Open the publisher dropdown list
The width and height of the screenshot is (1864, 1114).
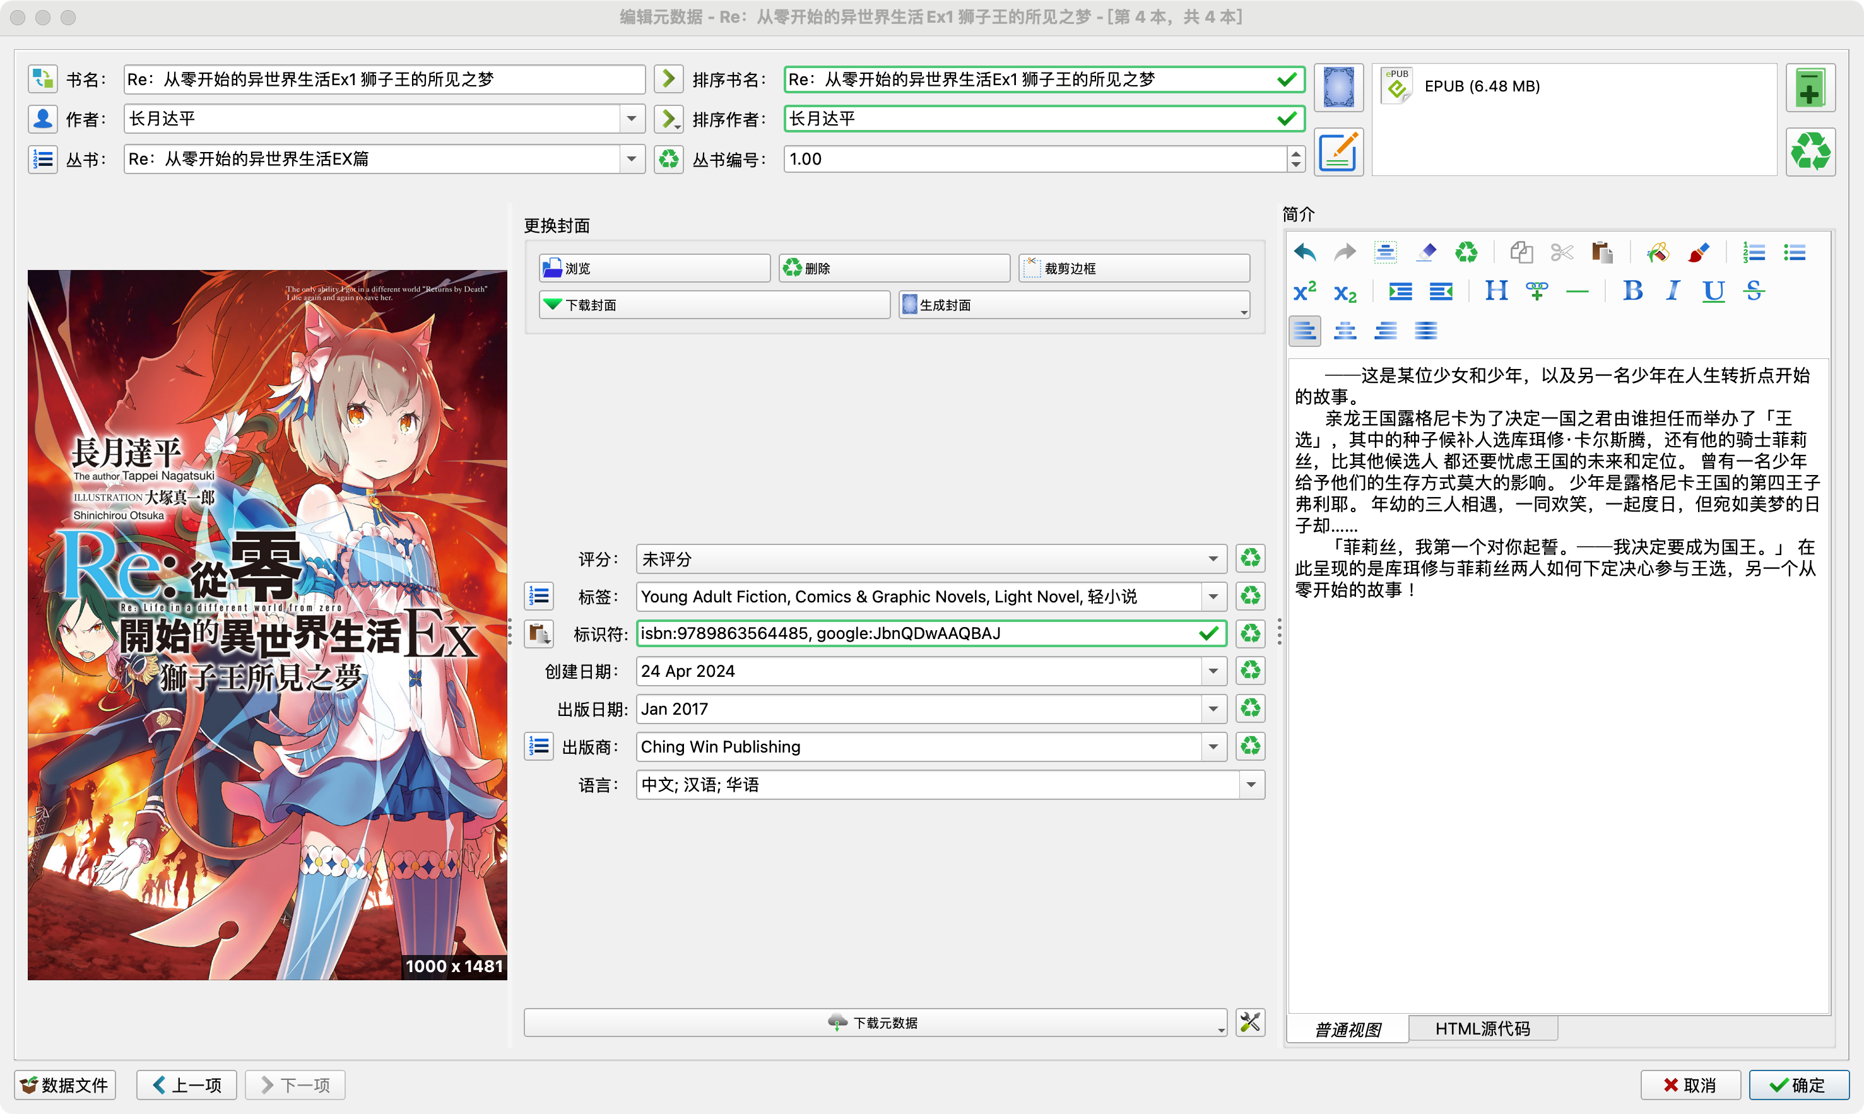click(x=1213, y=747)
